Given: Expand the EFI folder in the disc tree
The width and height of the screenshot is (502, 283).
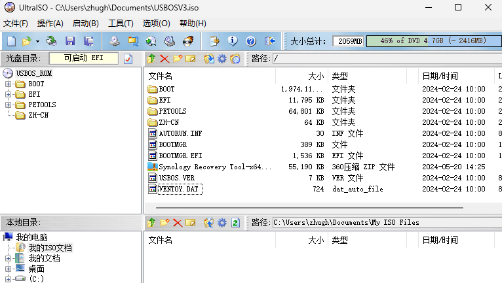Looking at the screenshot, I should click(x=8, y=95).
